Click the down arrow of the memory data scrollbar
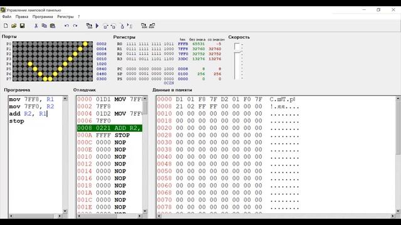 point(398,211)
